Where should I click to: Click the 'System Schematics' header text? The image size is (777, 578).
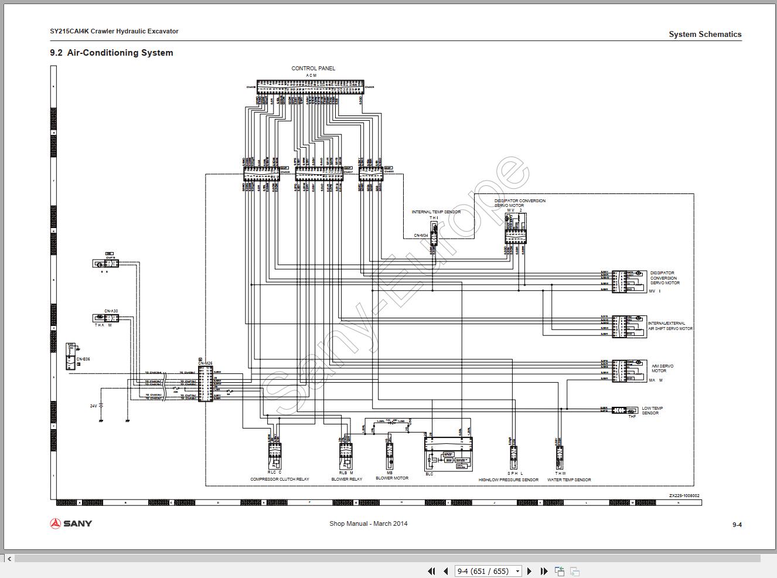(705, 34)
